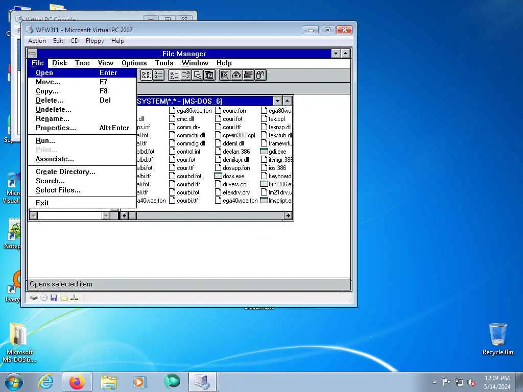Open Virtual PC Floppy menu
The image size is (523, 392).
click(94, 41)
